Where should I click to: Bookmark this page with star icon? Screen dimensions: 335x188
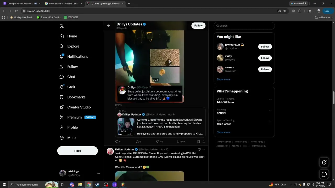285,11
